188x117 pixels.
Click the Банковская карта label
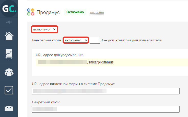46,40
